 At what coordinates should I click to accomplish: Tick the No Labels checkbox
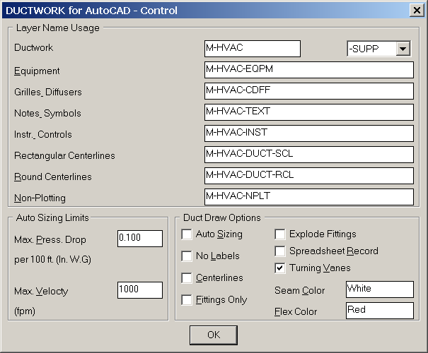(187, 256)
